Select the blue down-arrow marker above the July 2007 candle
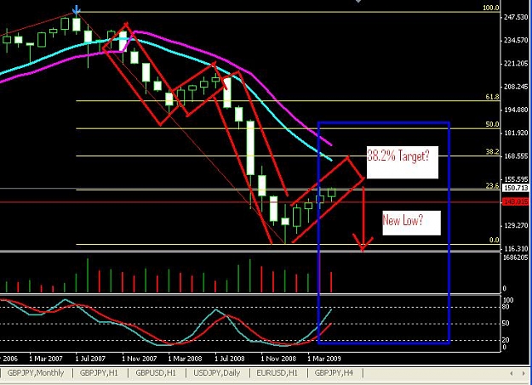Image resolution: width=532 pixels, height=385 pixels. [77, 10]
